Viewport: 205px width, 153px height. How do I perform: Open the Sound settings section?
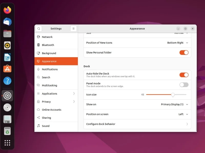46,126
